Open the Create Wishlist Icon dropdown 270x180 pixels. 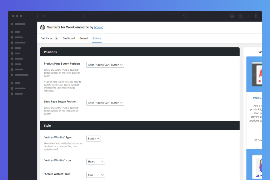click(95, 175)
